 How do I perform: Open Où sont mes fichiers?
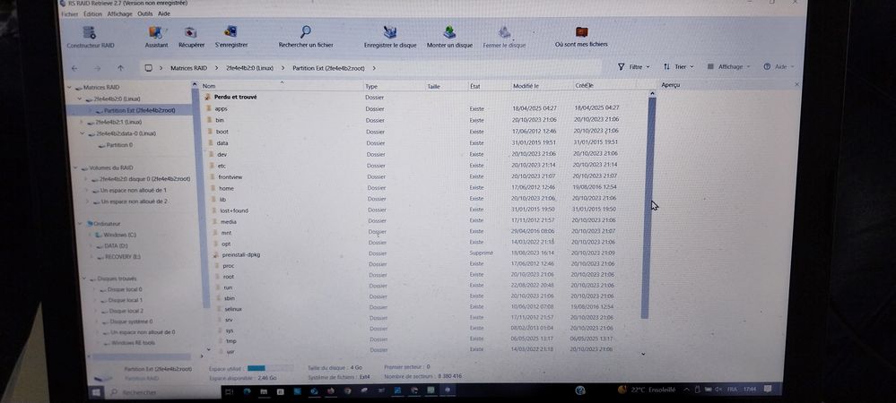580,33
